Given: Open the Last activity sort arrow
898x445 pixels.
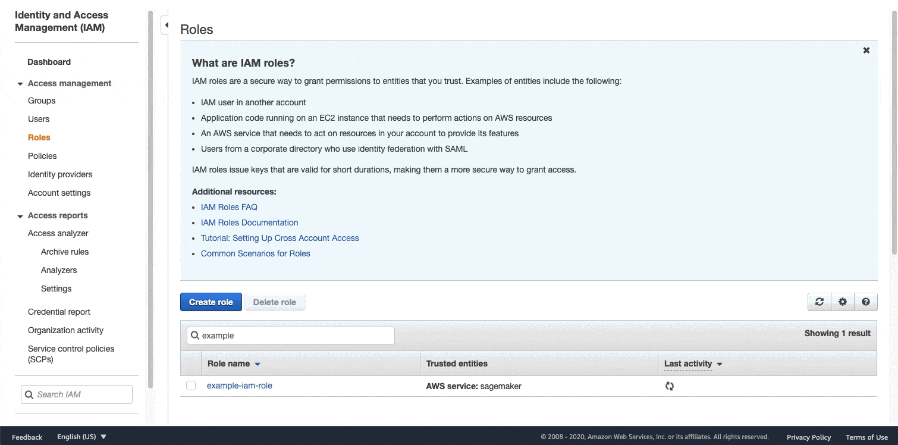Looking at the screenshot, I should point(720,363).
